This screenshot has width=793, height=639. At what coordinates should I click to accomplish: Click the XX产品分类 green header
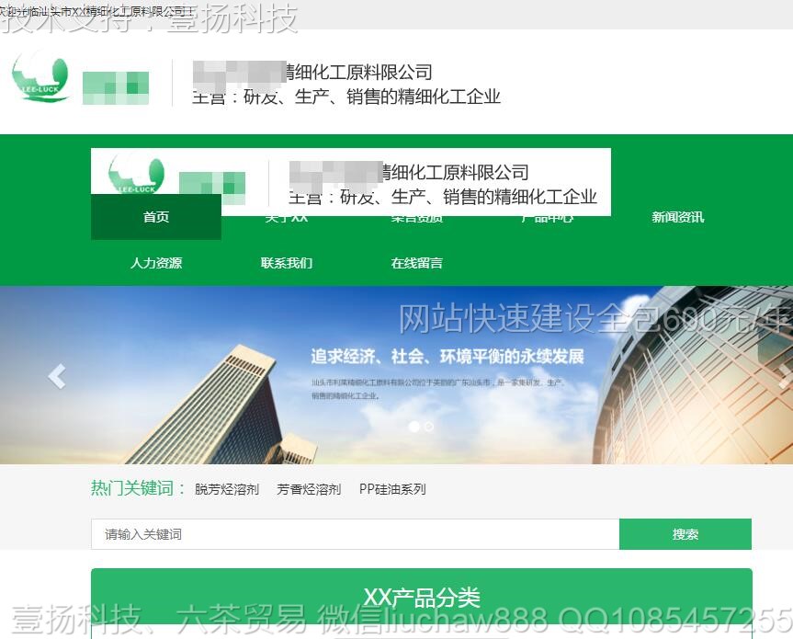point(422,598)
